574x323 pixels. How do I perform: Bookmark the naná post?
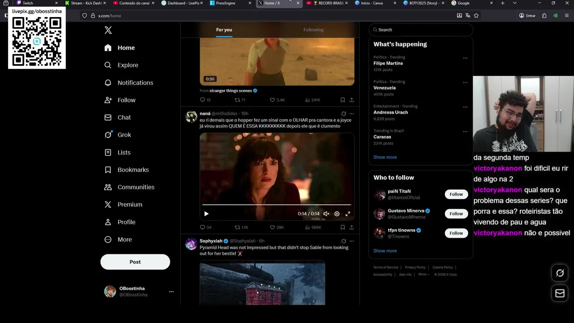[343, 227]
